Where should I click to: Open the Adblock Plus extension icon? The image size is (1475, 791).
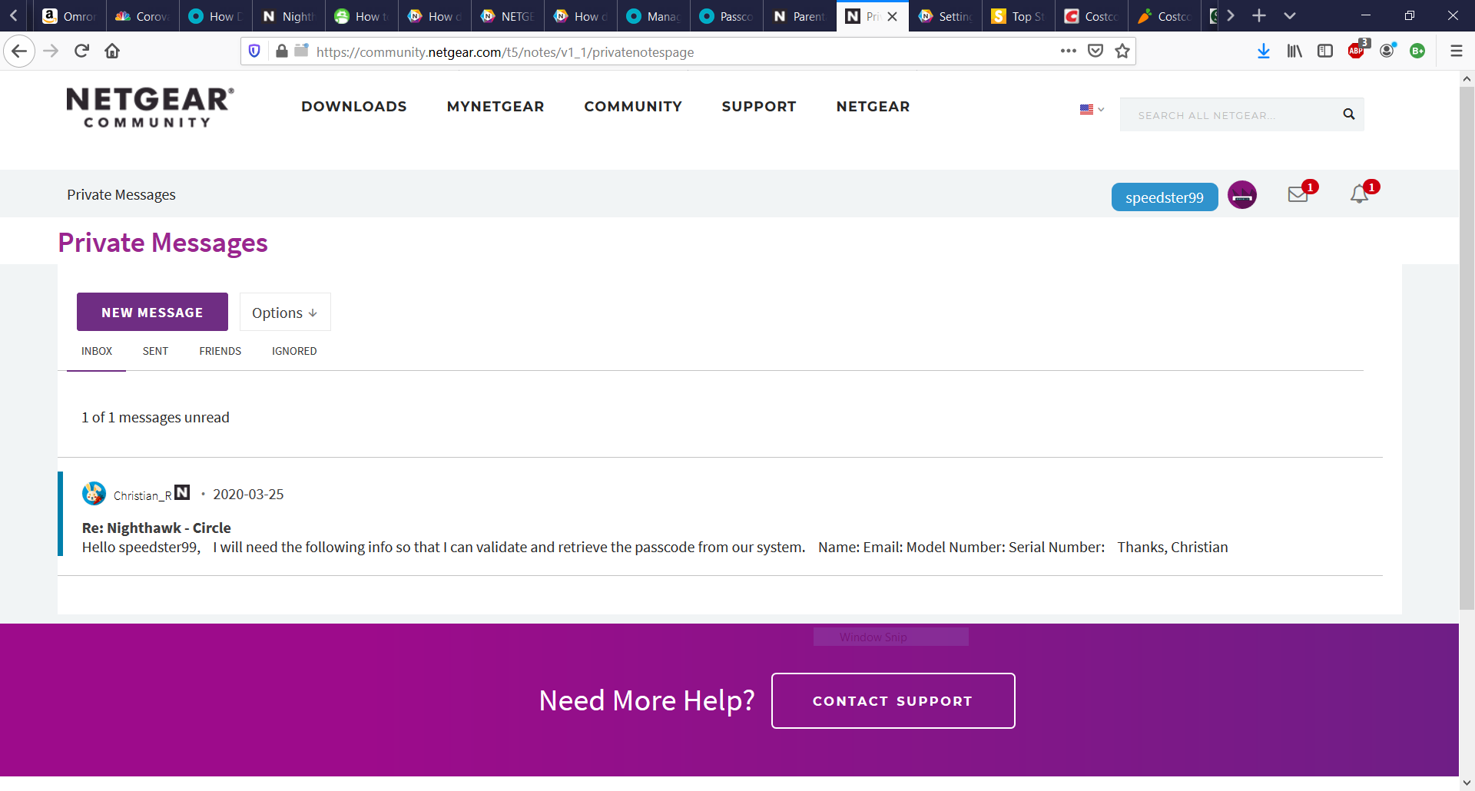(1357, 50)
